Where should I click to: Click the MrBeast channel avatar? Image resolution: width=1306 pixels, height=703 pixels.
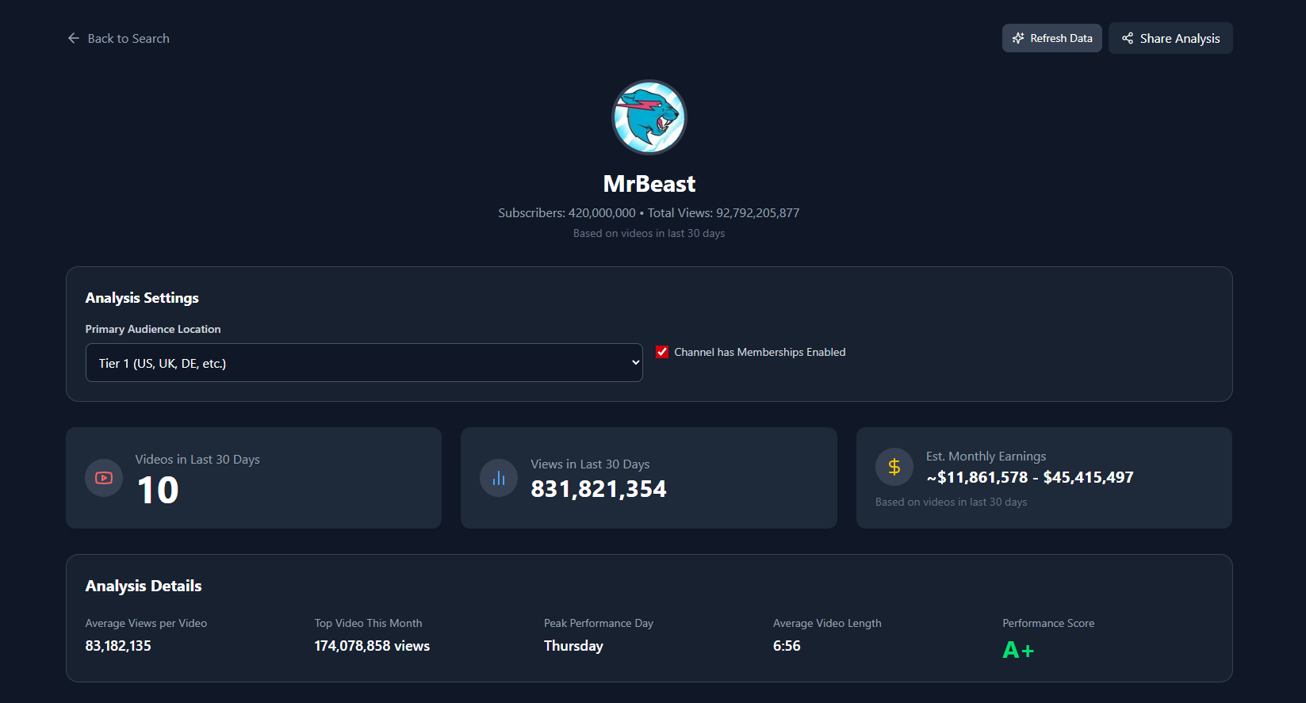coord(649,117)
